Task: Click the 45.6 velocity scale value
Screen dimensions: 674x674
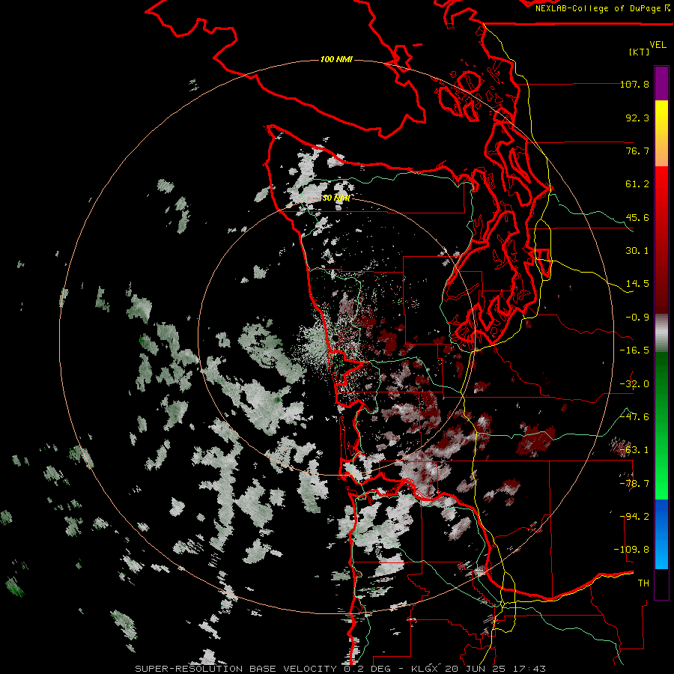Action: point(637,217)
